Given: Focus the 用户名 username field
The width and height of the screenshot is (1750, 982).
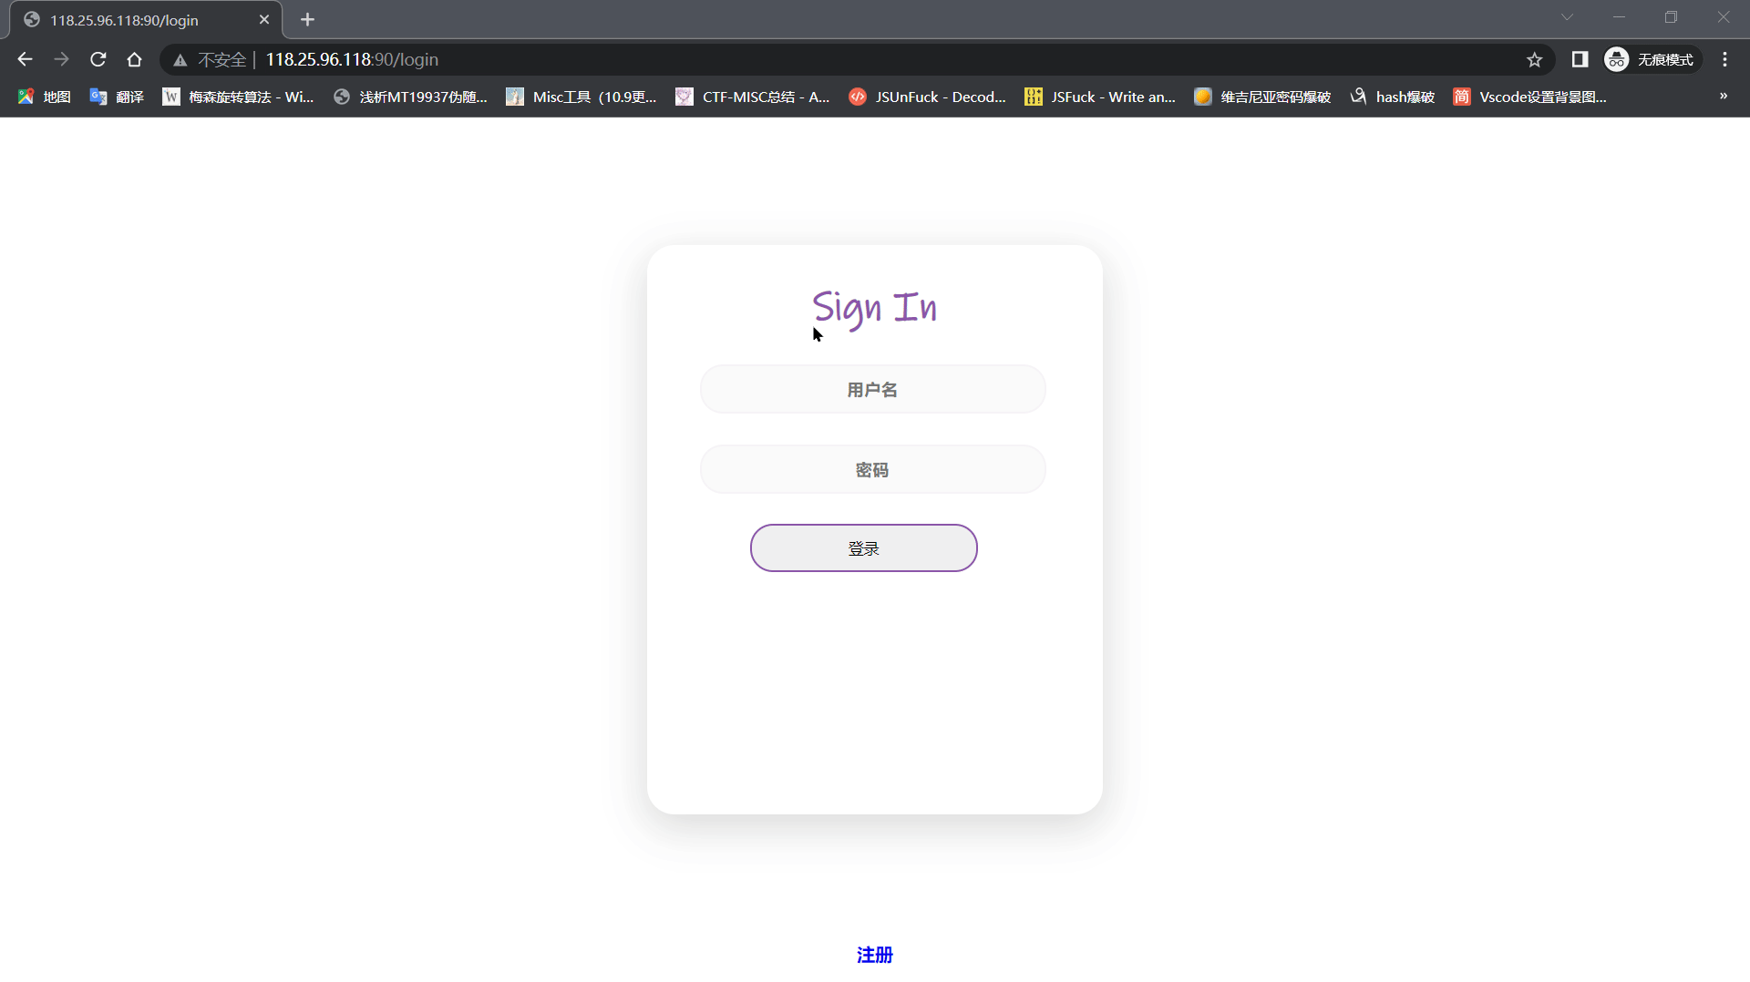Looking at the screenshot, I should coord(872,390).
